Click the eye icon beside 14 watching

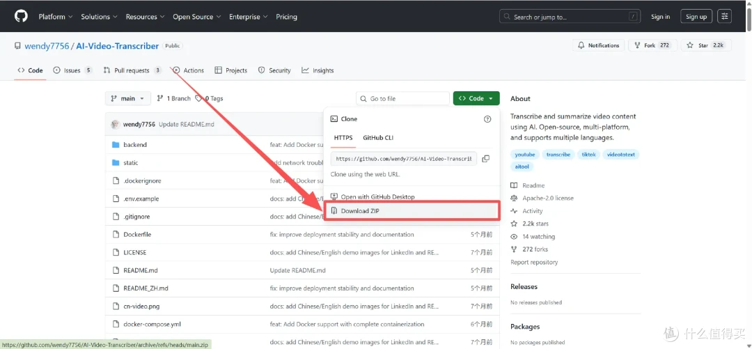tap(514, 237)
